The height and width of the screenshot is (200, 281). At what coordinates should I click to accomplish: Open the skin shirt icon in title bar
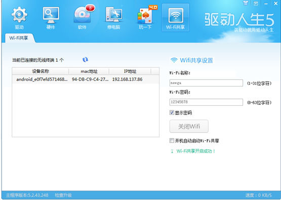click(246, 3)
